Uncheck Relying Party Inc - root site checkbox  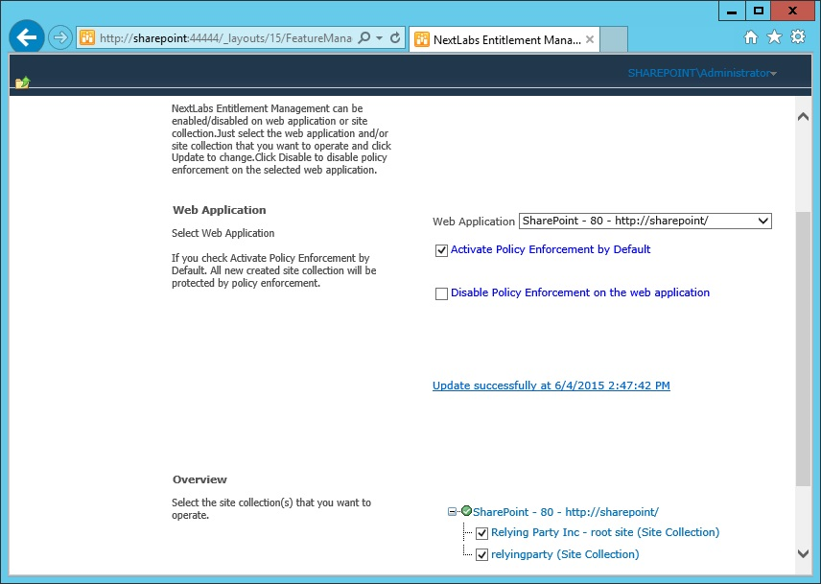[481, 533]
